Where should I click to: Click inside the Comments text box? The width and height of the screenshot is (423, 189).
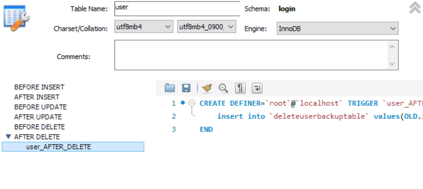click(251, 55)
